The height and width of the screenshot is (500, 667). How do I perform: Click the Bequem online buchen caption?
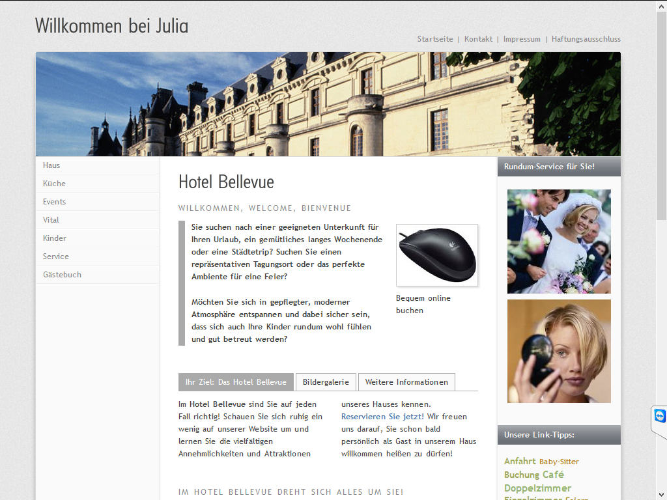423,305
